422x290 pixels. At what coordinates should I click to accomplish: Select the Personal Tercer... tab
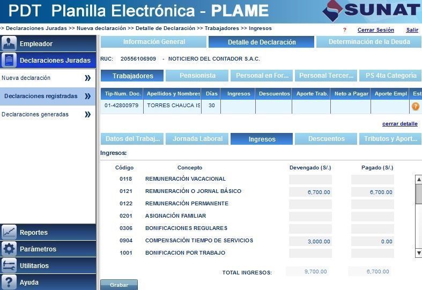pyautogui.click(x=326, y=76)
